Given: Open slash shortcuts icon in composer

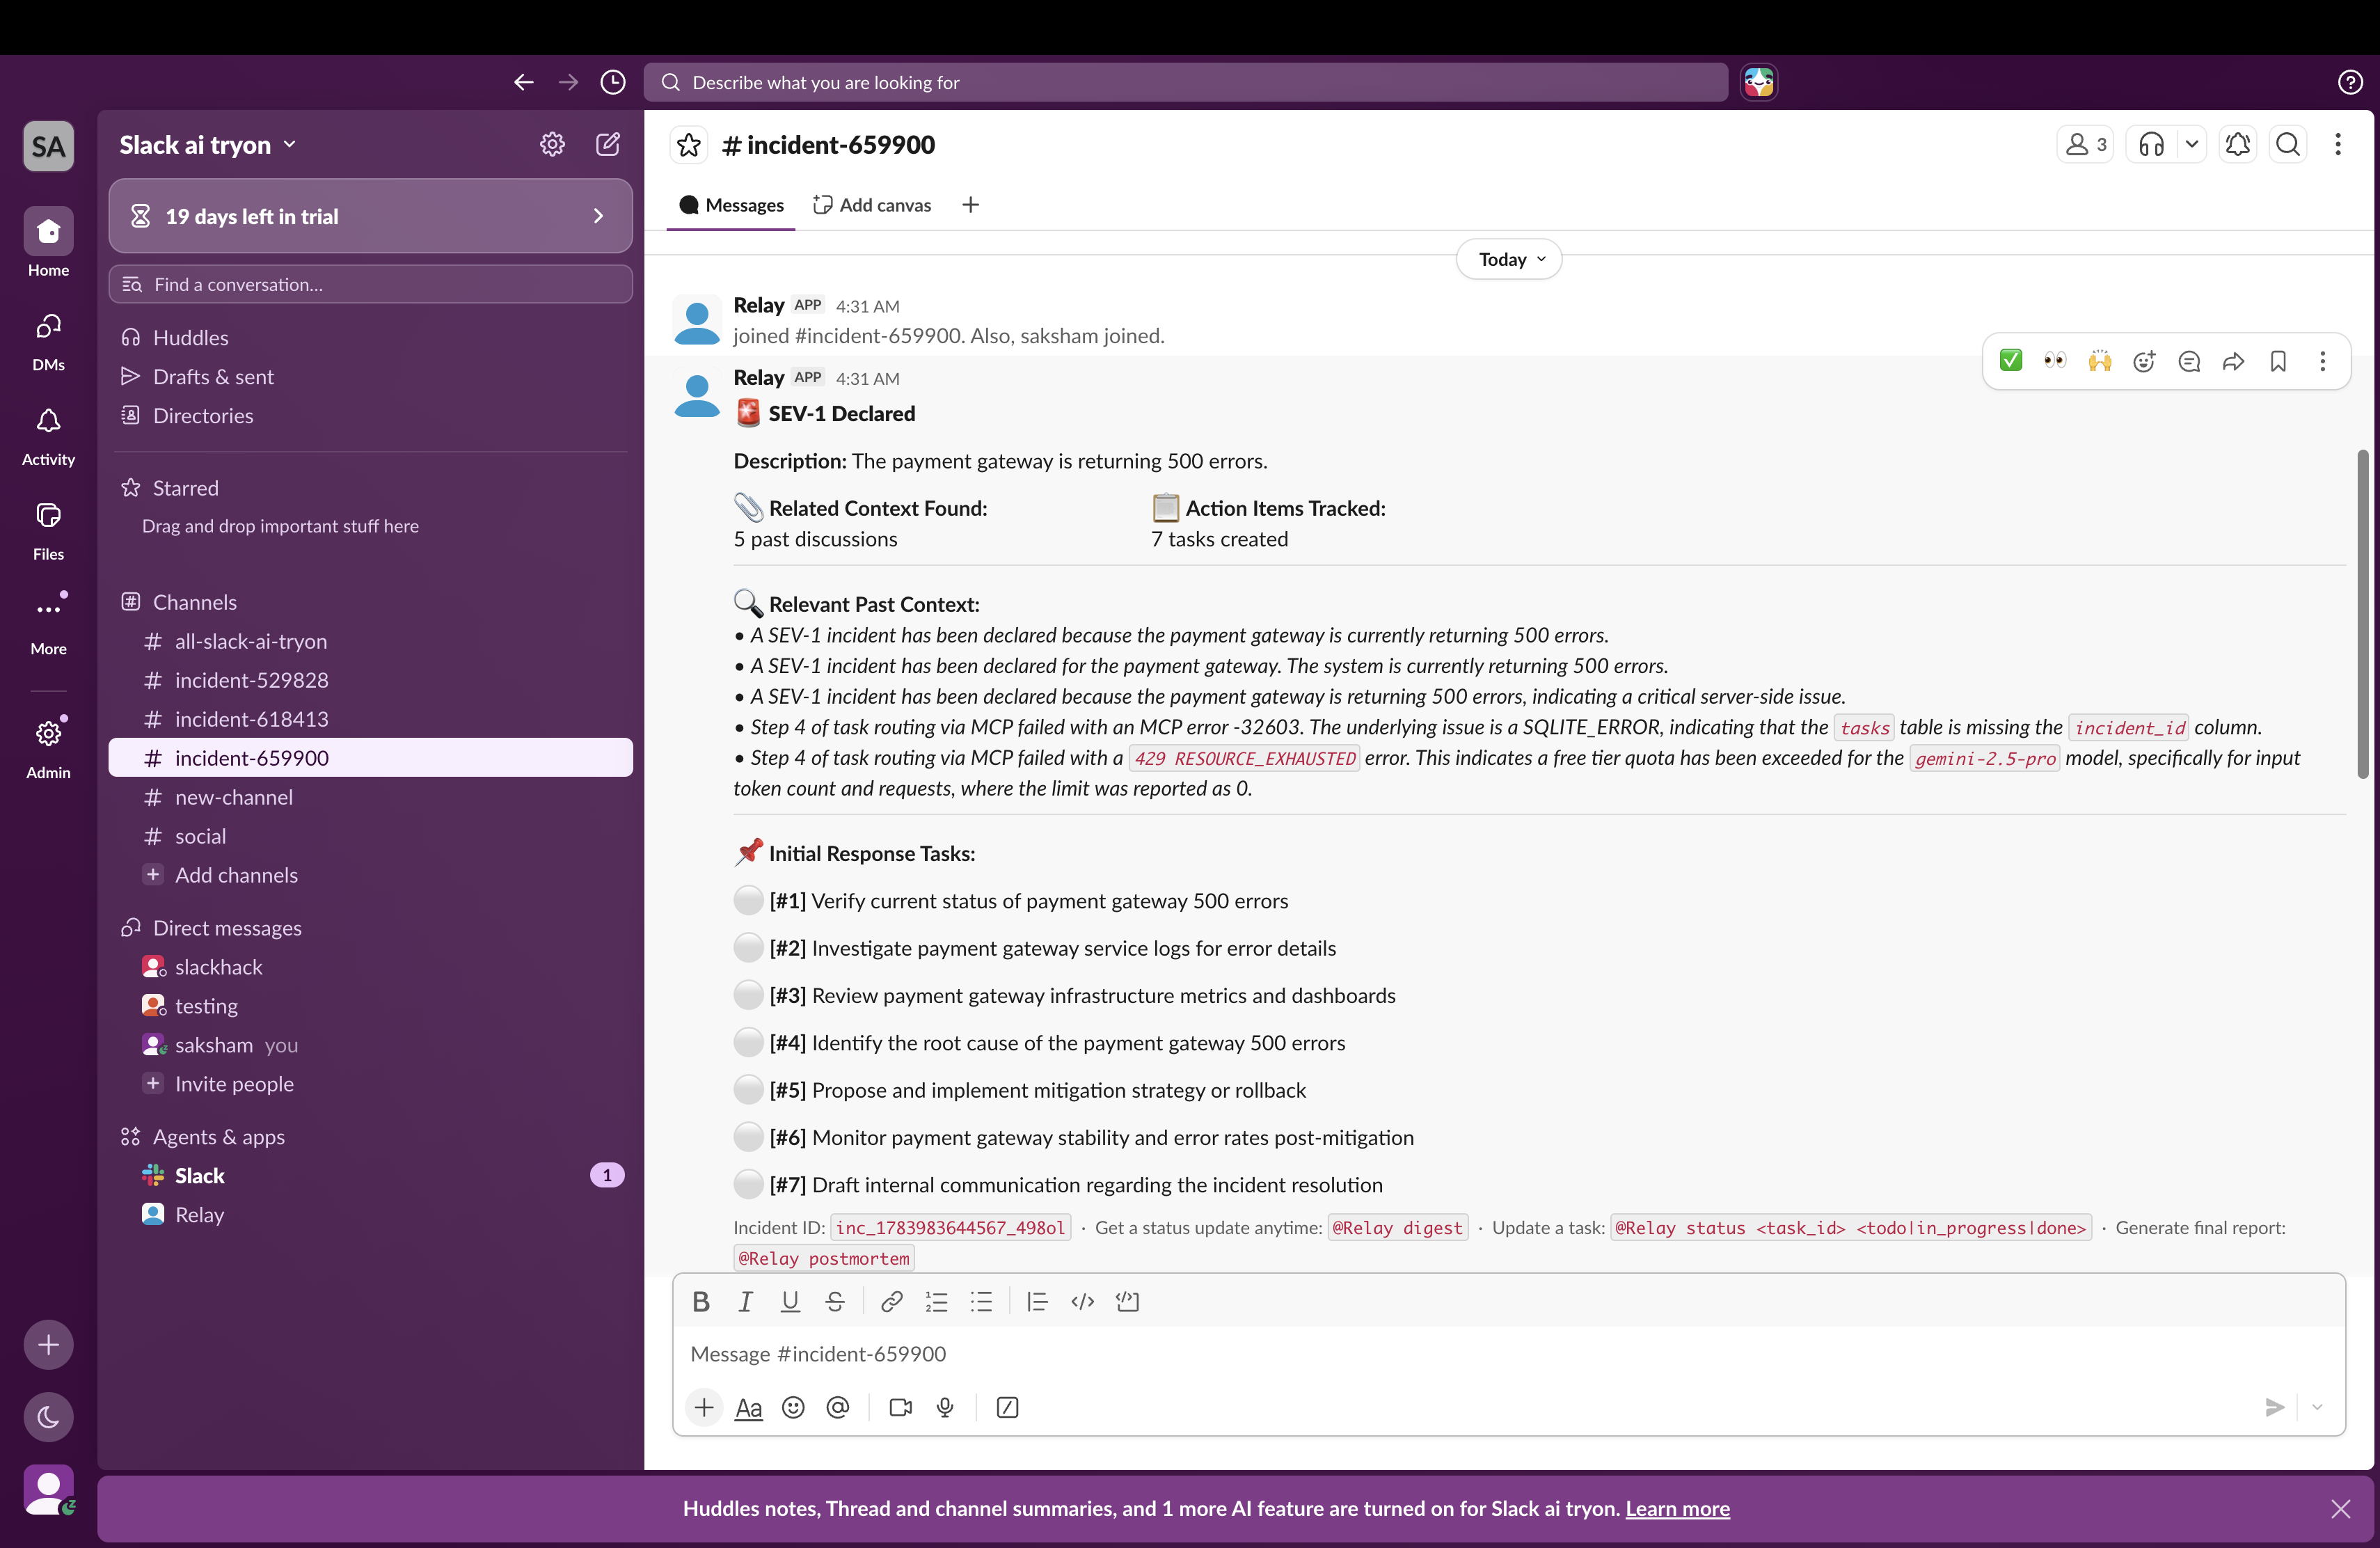Looking at the screenshot, I should tap(1007, 1407).
